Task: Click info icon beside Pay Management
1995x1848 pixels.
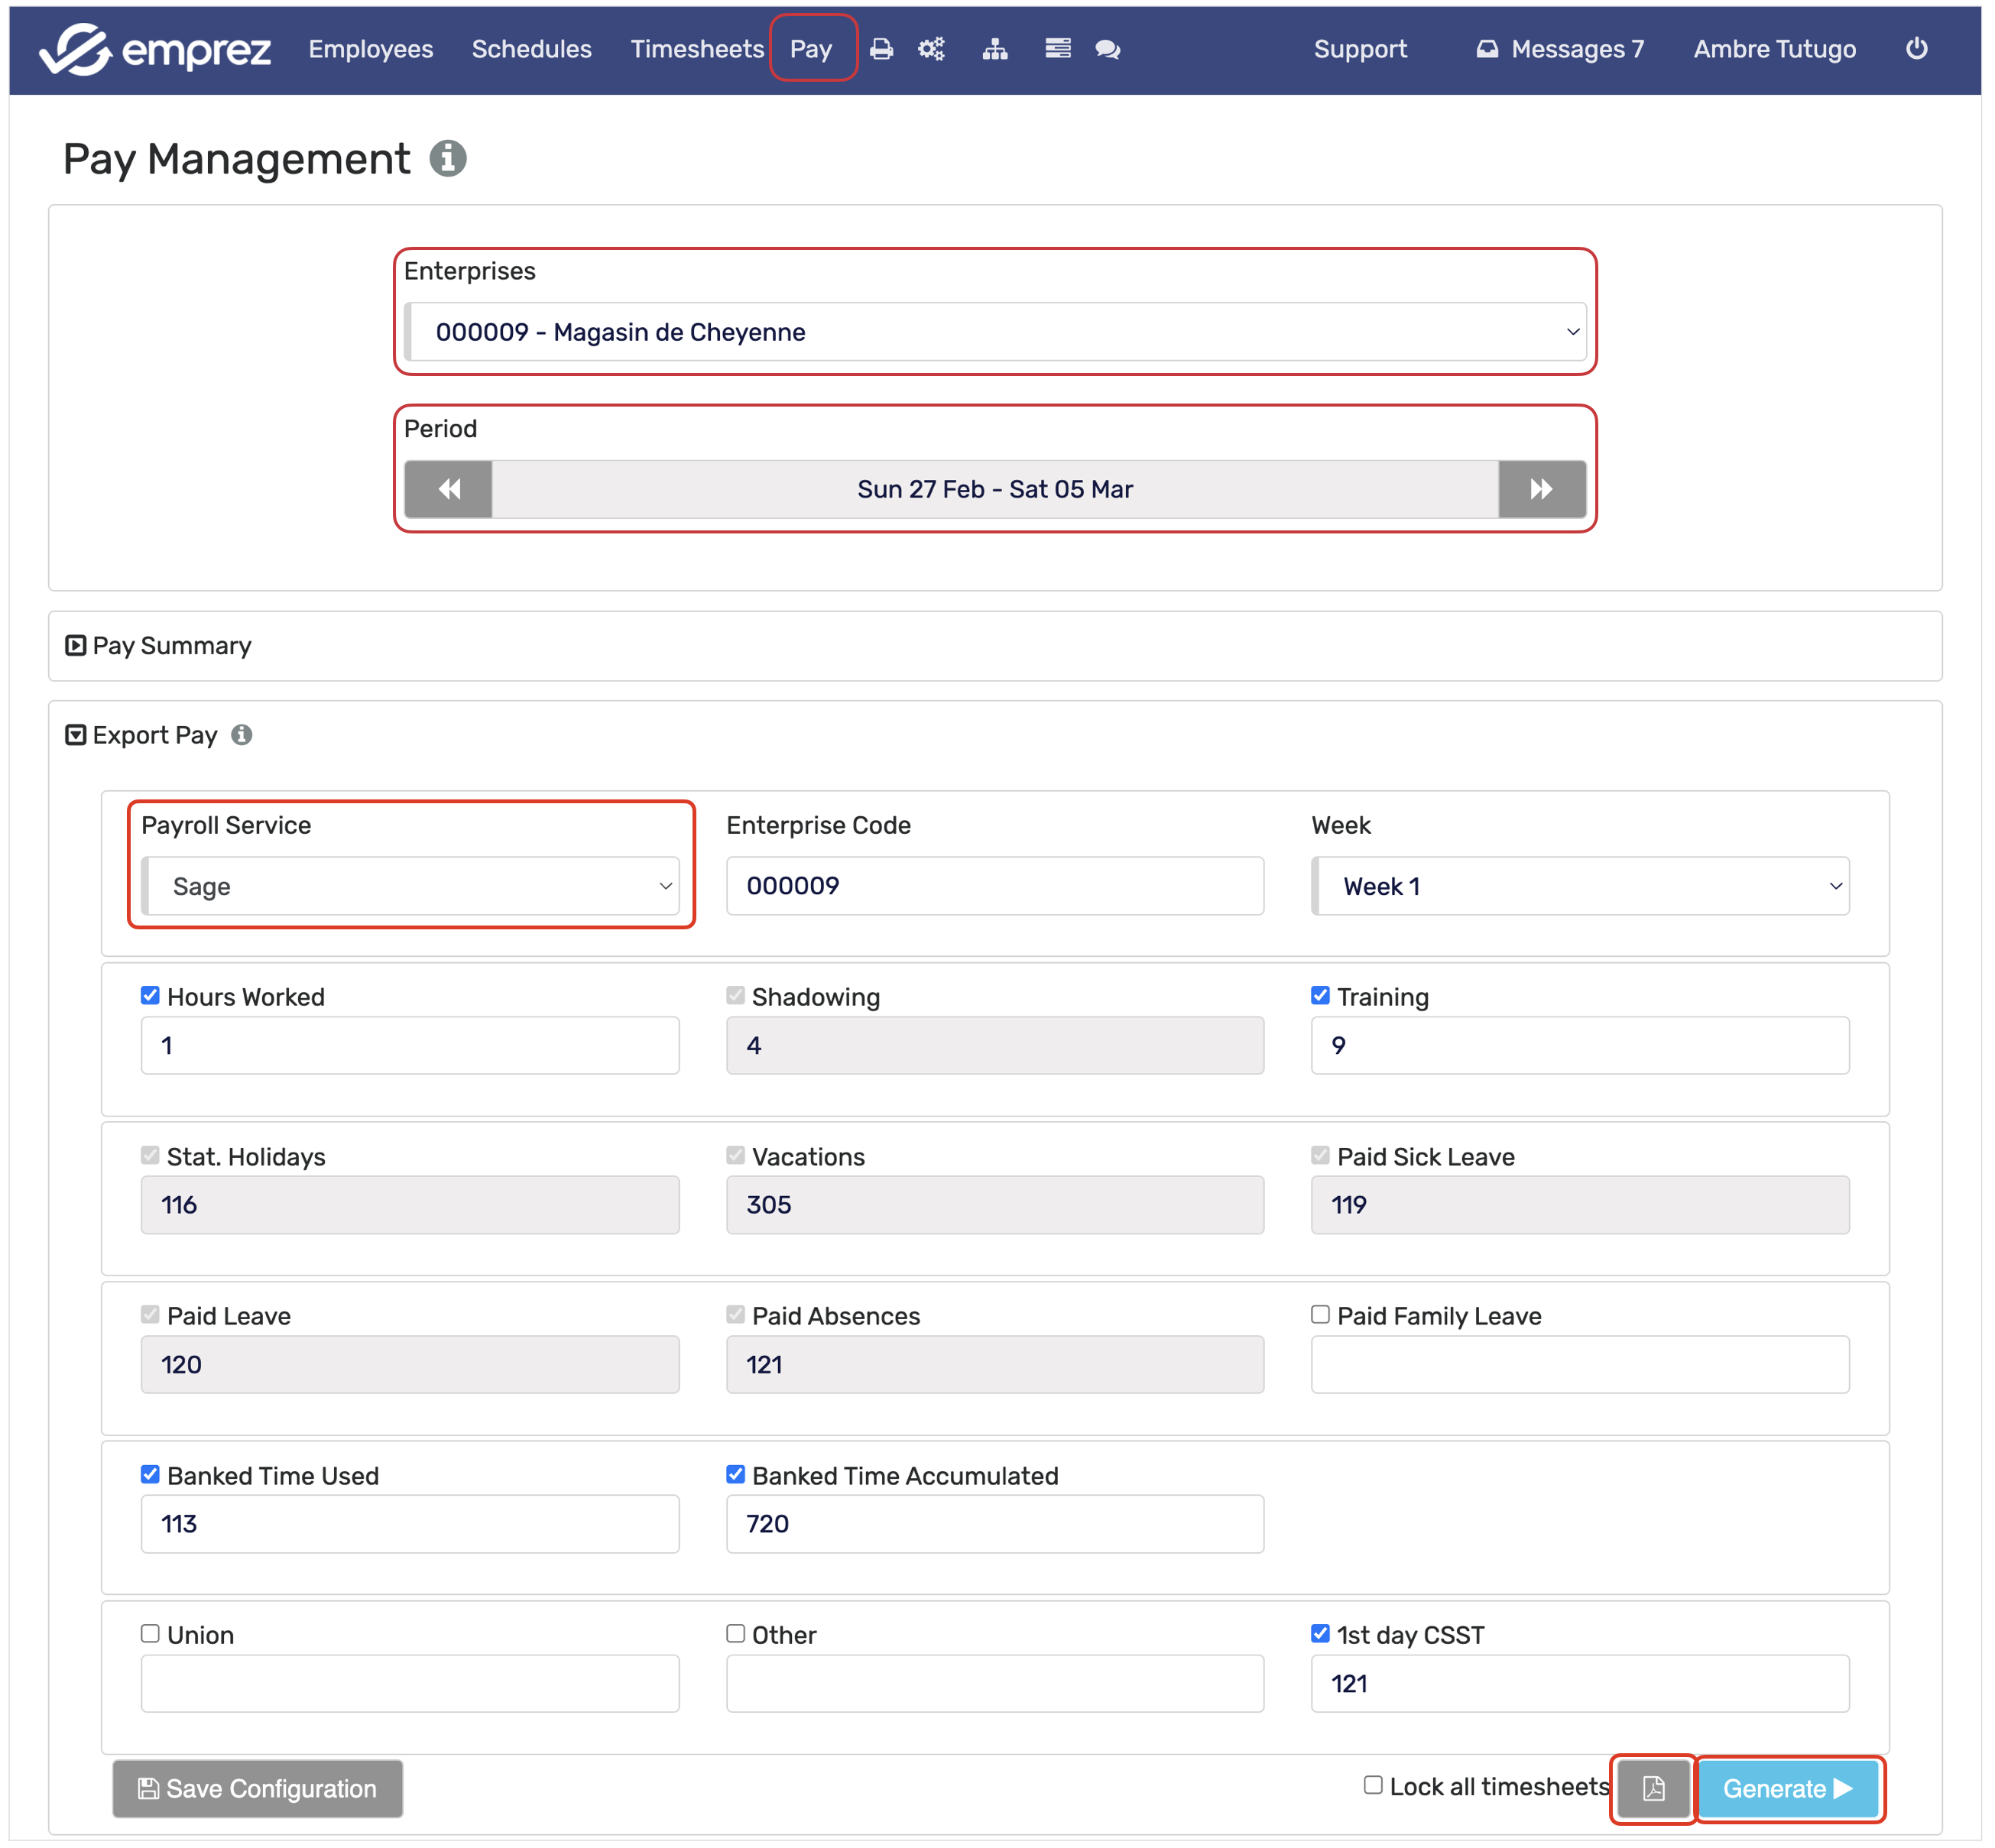Action: point(448,158)
